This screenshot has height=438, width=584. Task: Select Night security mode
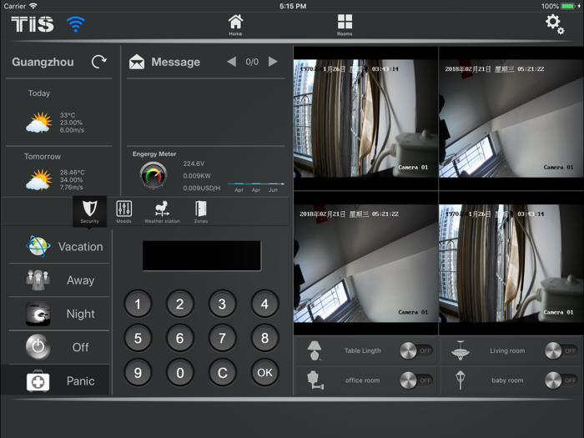(x=59, y=314)
